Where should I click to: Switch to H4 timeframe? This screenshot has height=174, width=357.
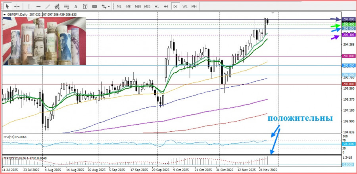[x=166, y=6]
